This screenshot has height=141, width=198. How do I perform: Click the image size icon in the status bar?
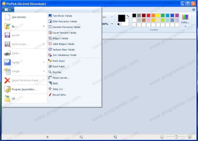tap(115, 137)
